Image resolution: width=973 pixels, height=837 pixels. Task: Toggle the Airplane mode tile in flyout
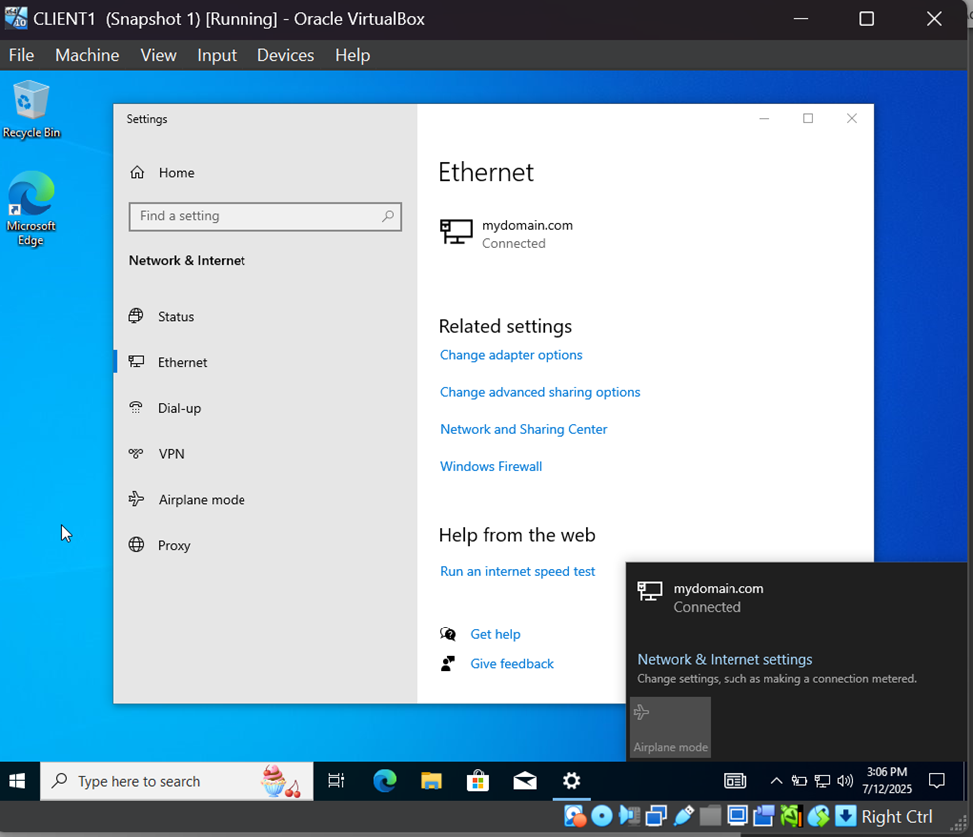[670, 727]
